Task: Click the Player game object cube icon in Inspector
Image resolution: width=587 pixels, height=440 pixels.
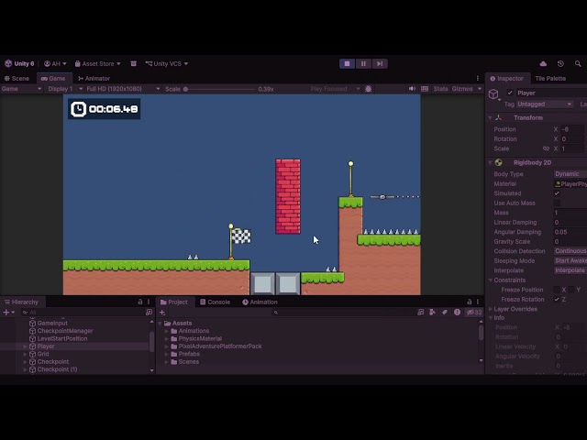Action: pyautogui.click(x=493, y=93)
